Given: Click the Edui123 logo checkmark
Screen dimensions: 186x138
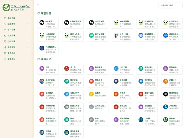Looking at the screenshot, I should [6, 8].
